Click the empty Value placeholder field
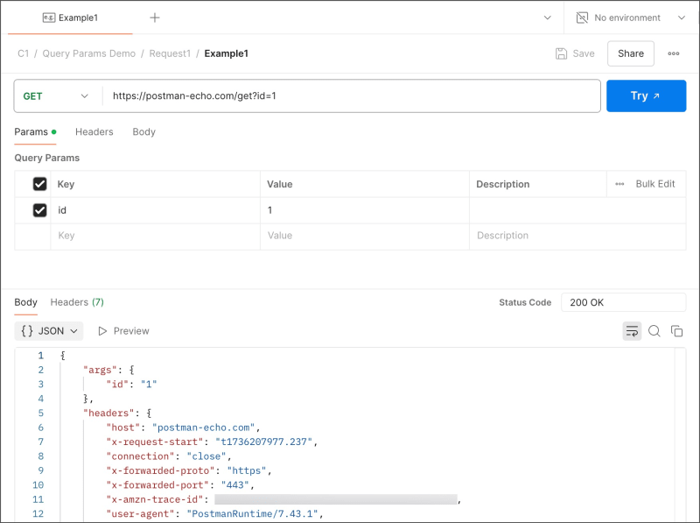The image size is (700, 523). pos(365,236)
